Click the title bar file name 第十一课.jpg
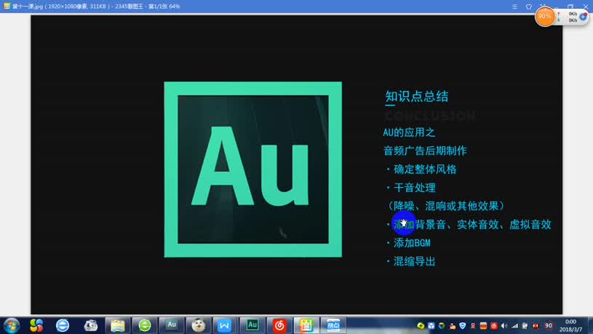The height and width of the screenshot is (334, 593). pos(29,7)
